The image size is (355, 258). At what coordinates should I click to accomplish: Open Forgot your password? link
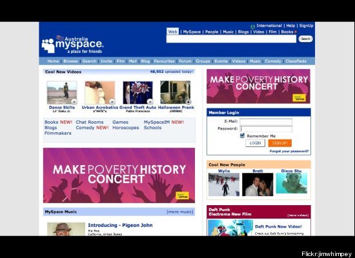(x=289, y=151)
